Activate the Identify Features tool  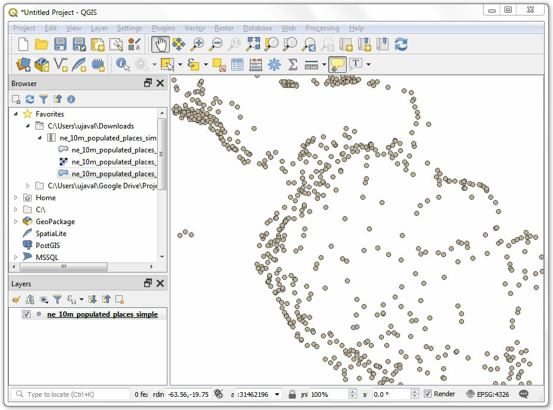point(123,64)
